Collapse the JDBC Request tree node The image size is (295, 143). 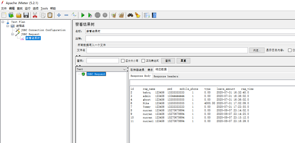point(13,34)
